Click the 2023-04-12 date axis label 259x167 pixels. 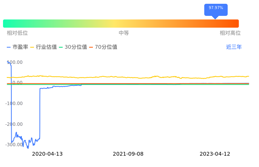215,154
